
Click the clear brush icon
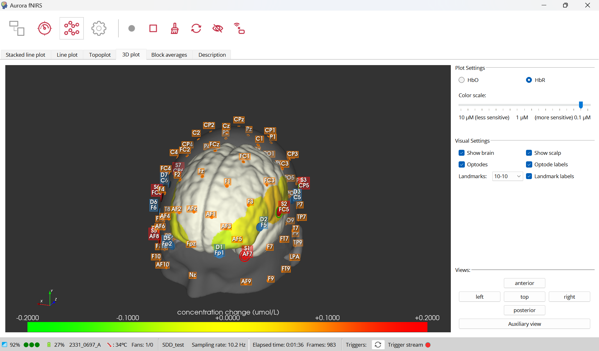[175, 28]
